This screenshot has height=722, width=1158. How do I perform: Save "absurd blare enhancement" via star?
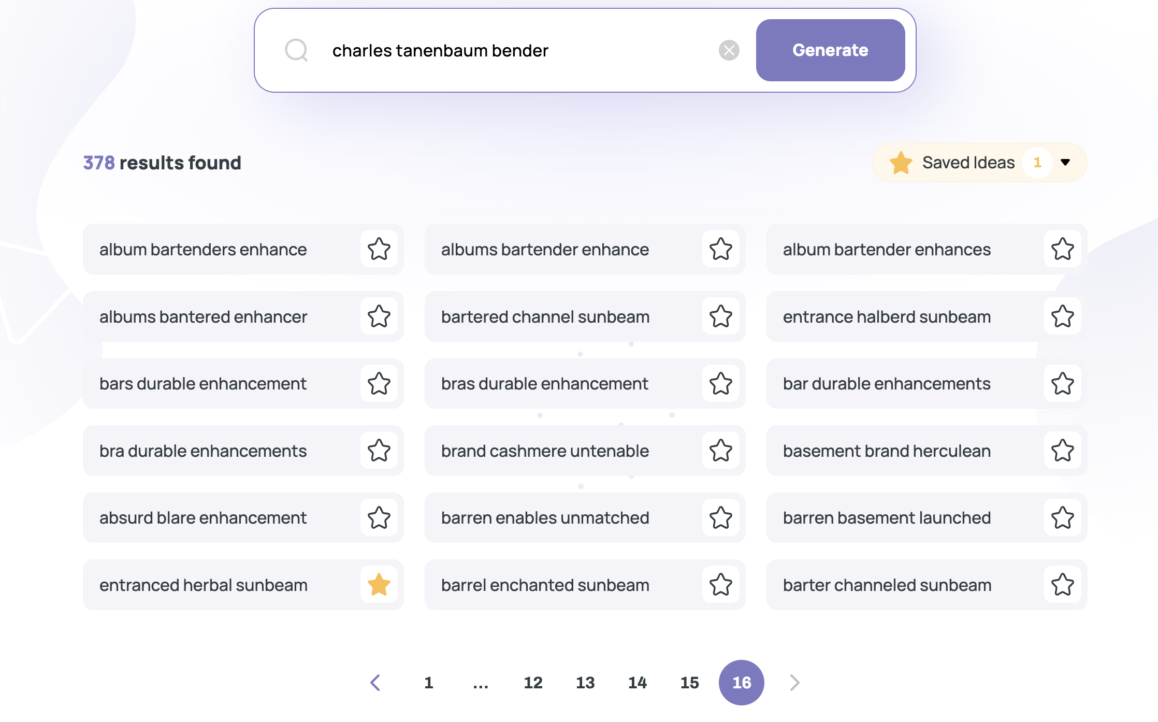379,517
